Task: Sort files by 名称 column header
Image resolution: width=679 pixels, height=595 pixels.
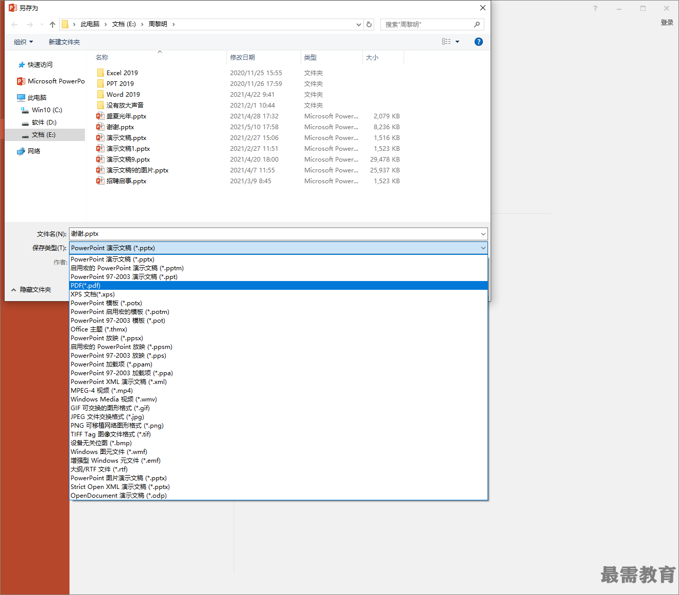Action: [x=102, y=57]
